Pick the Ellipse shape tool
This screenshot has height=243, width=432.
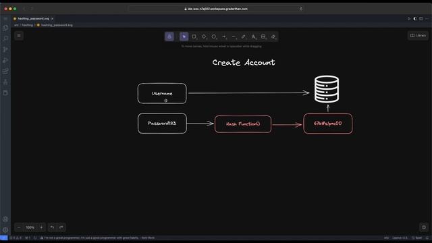point(214,36)
